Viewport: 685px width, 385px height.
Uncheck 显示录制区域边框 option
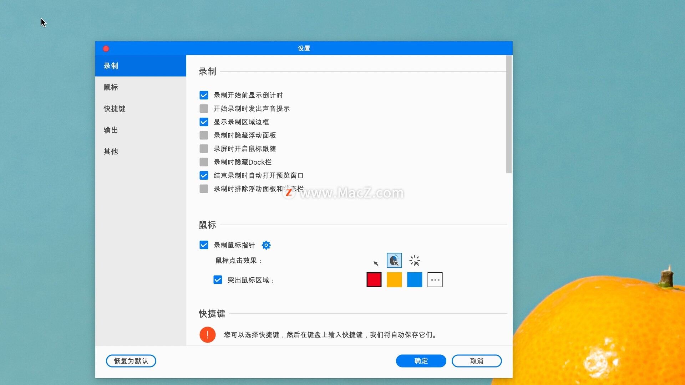click(x=204, y=122)
